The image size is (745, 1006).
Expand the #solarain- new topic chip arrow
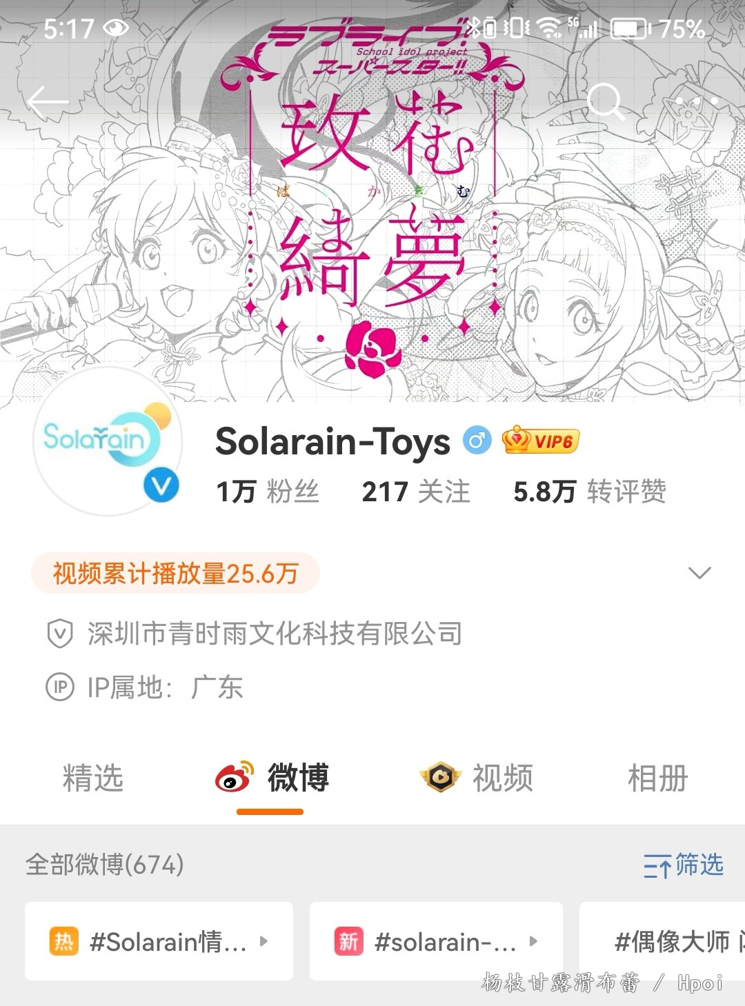point(533,940)
